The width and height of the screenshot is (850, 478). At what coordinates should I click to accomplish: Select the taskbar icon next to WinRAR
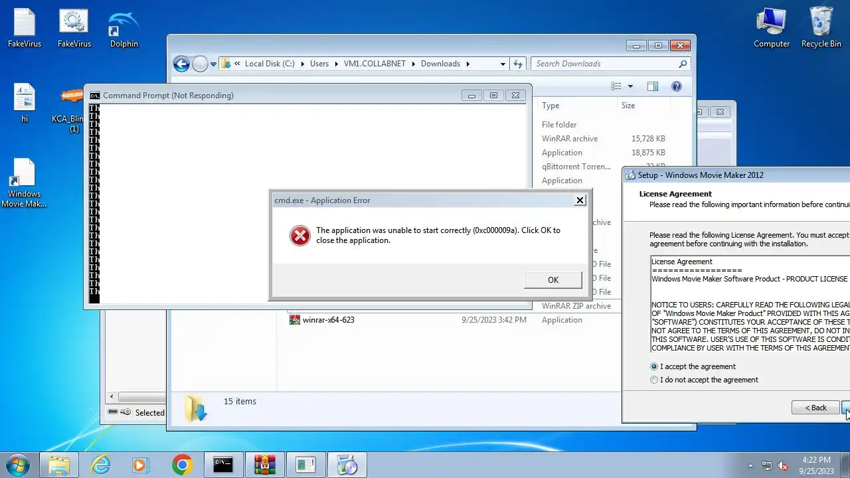(x=305, y=465)
